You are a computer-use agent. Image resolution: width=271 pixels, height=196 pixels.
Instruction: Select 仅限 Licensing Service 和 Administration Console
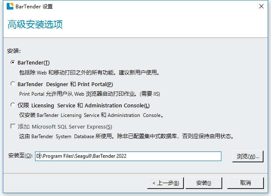point(13,105)
